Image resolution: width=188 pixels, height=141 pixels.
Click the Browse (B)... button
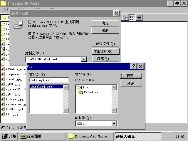coord(106,59)
